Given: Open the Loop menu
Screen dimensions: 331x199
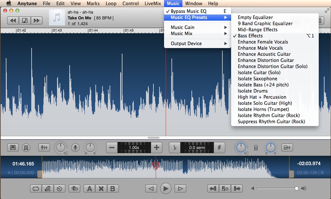Looking at the screenshot, I should 111,3.
